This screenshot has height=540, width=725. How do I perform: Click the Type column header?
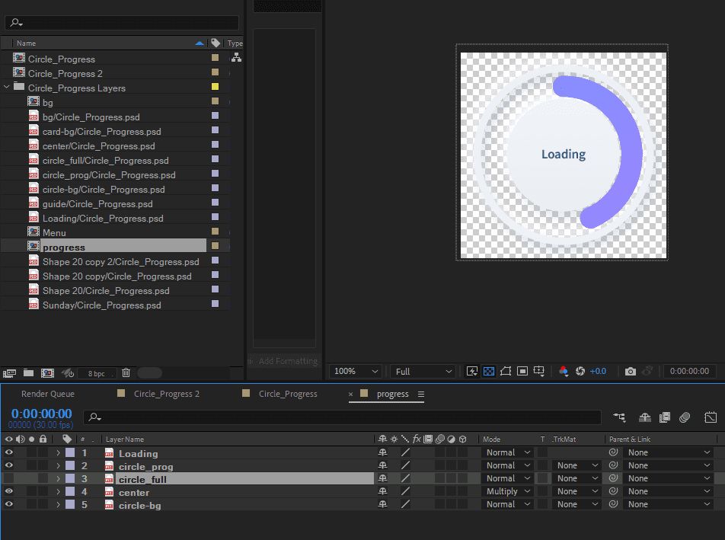pos(235,43)
